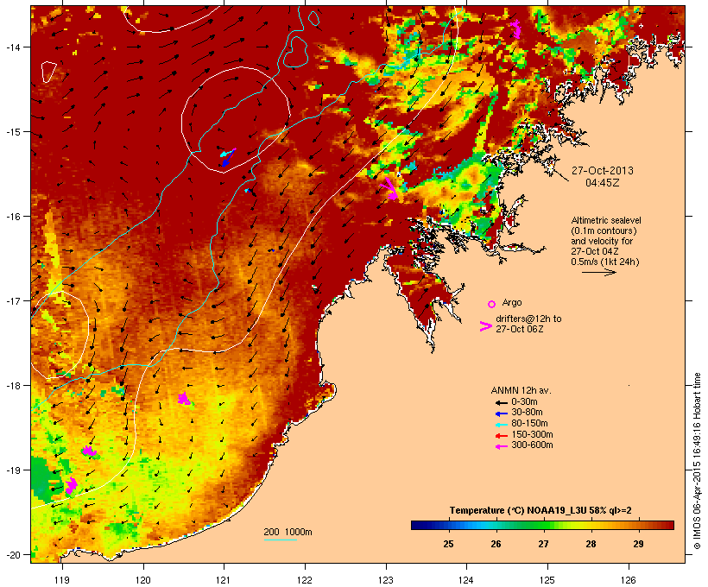The width and height of the screenshot is (708, 587).
Task: Click the longitude 126 axis label
Action: 628,580
